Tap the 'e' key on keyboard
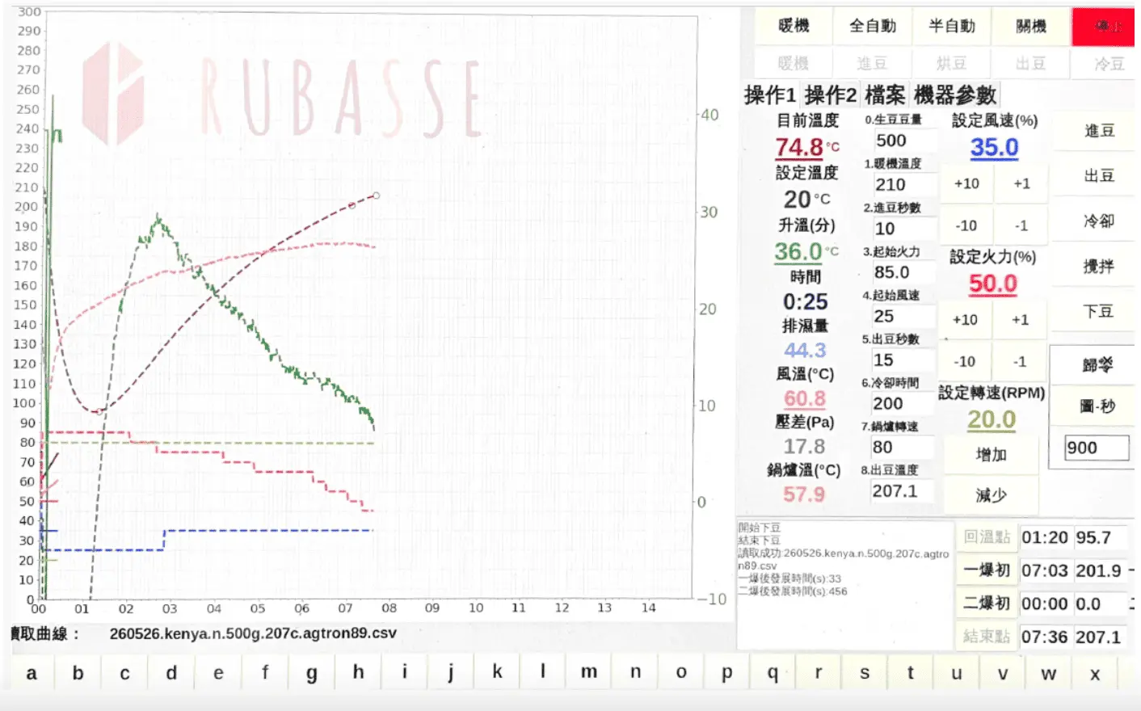Screen dimensions: 1141x711 (x=218, y=673)
